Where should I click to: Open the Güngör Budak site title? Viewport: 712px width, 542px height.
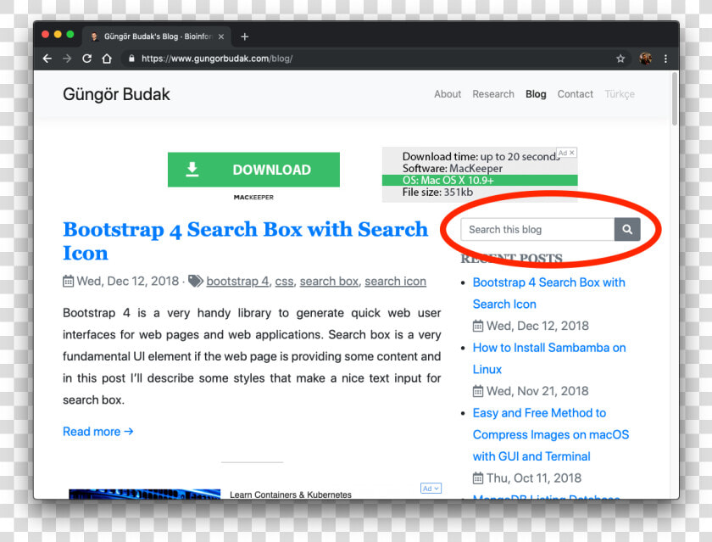coord(116,94)
